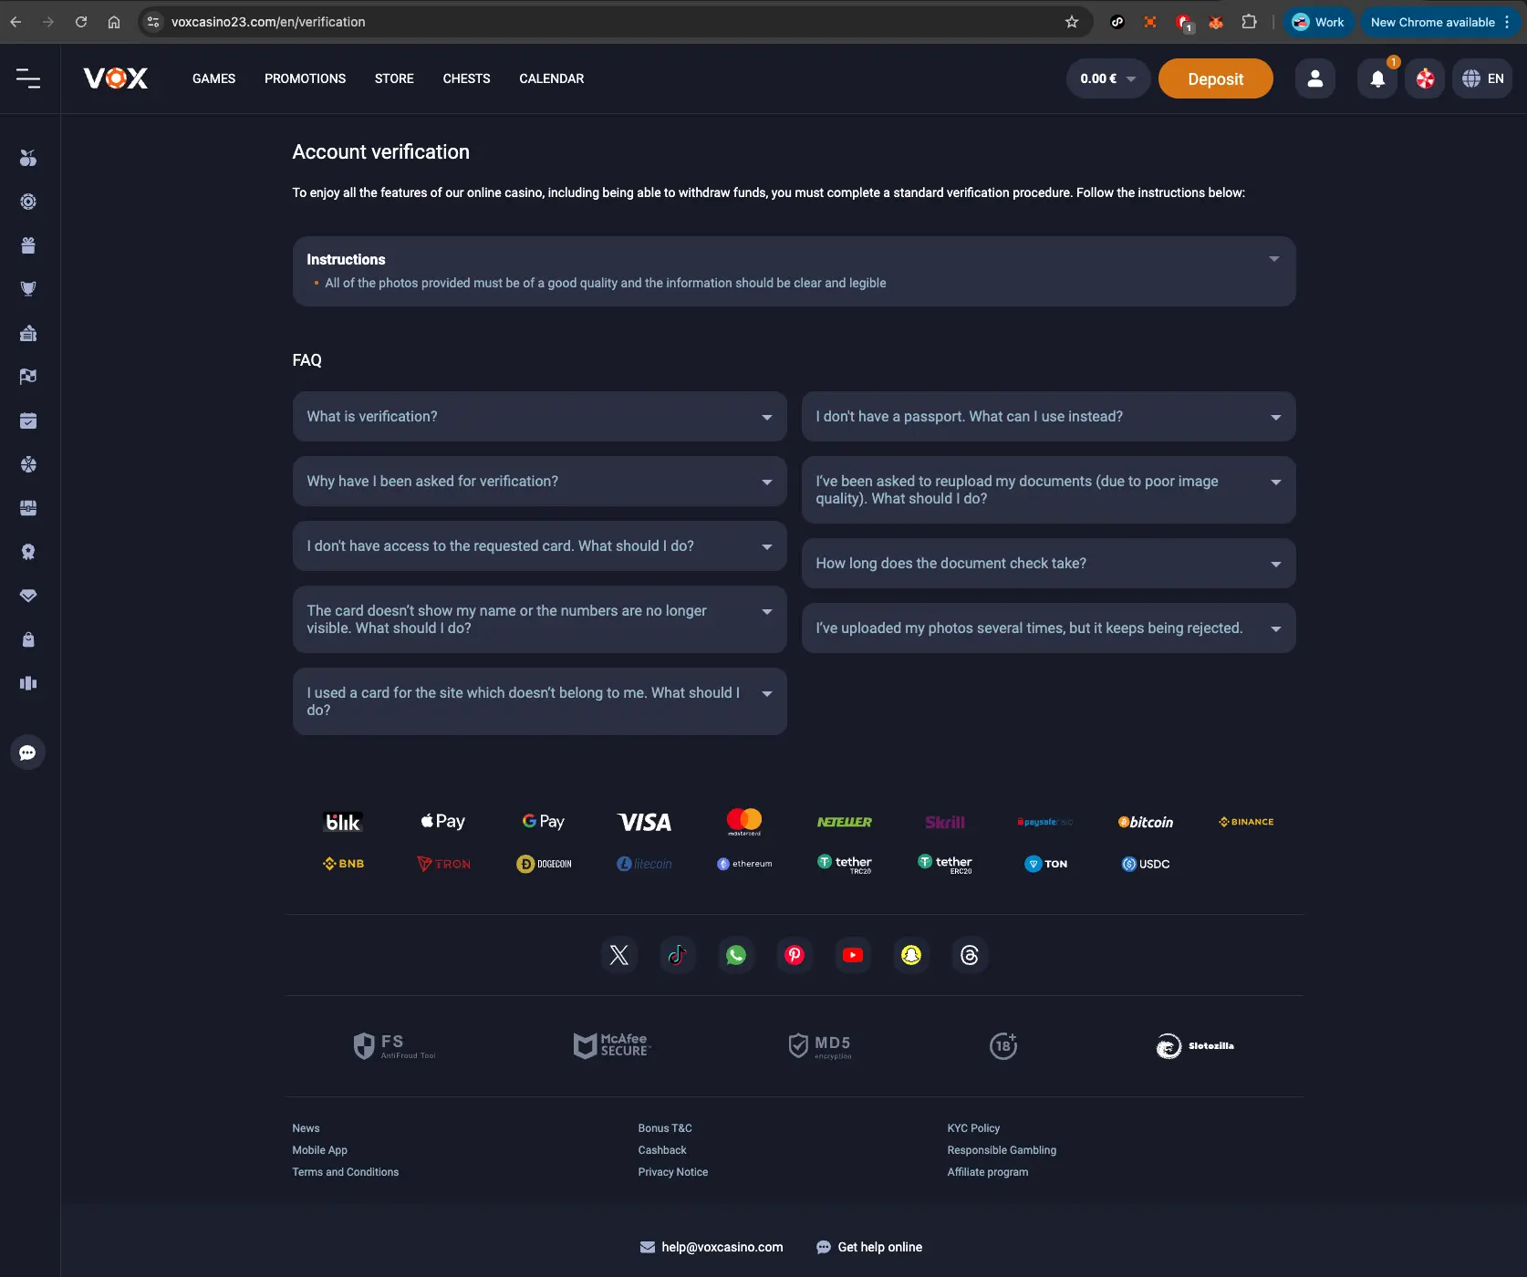This screenshot has width=1527, height=1277.
Task: Click Get help online
Action: (x=869, y=1247)
